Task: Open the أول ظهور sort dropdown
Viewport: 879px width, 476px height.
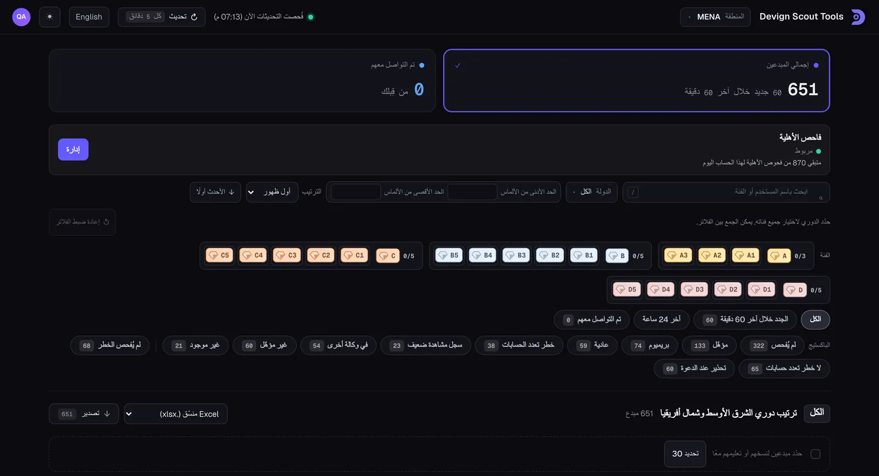Action: (272, 192)
